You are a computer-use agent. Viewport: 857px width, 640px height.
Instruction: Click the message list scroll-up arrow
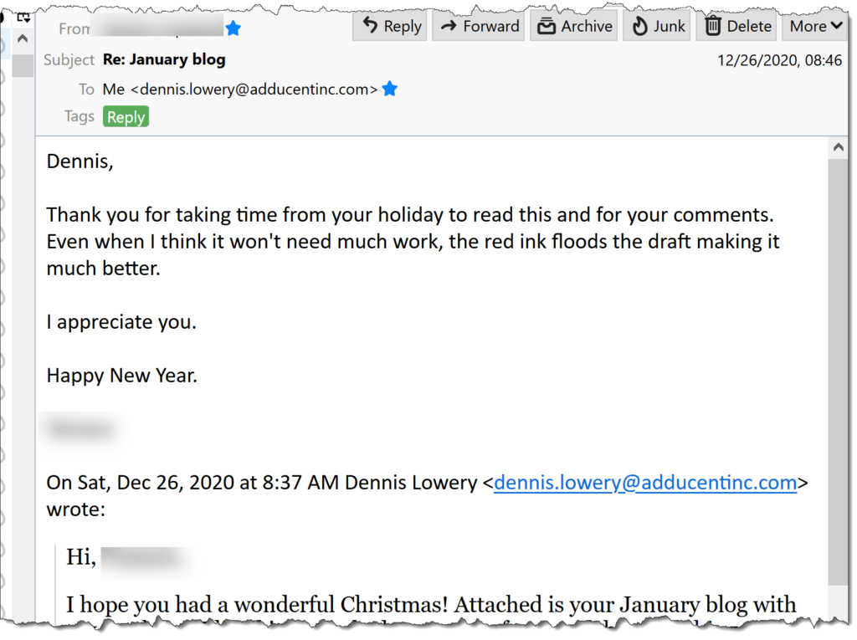tap(23, 38)
